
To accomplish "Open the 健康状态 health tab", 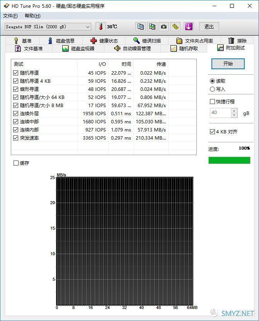I will coord(104,41).
